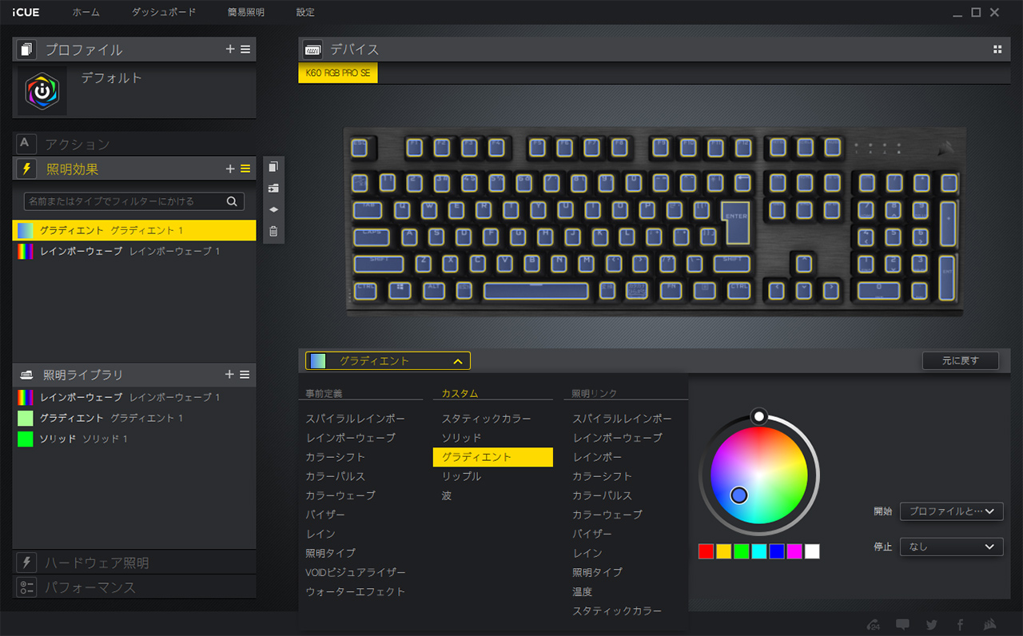Open the device grid view icon
The width and height of the screenshot is (1023, 636).
[997, 50]
